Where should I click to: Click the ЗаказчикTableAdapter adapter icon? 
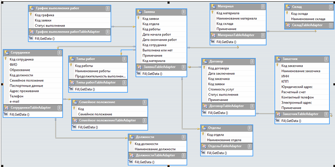tap(277, 114)
